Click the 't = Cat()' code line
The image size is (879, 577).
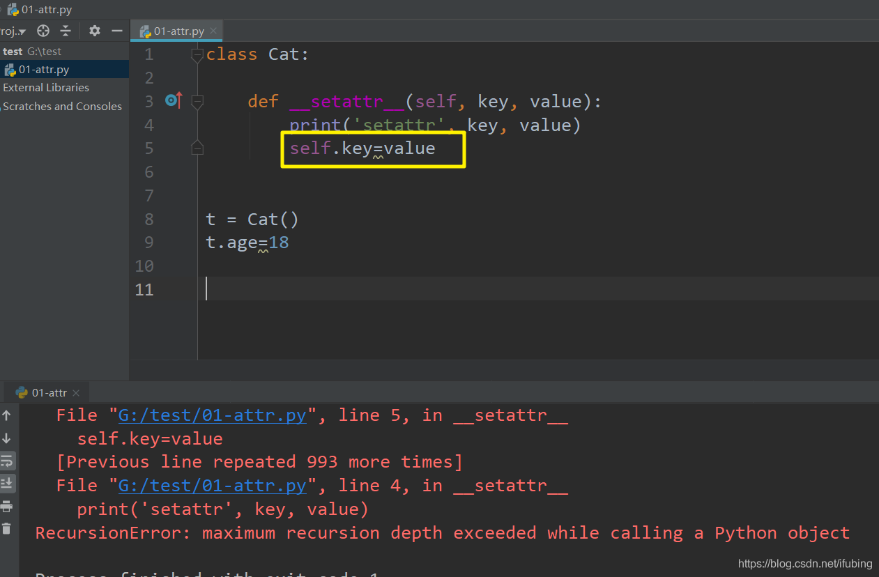[x=252, y=220]
